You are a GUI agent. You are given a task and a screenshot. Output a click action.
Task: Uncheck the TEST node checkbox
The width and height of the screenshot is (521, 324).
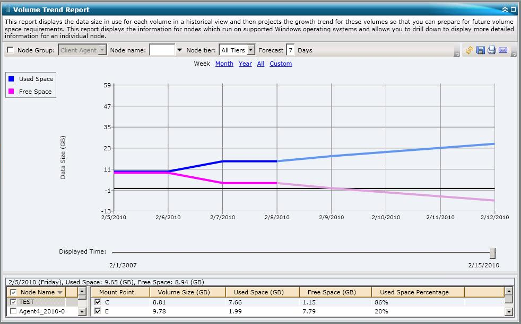(13, 302)
